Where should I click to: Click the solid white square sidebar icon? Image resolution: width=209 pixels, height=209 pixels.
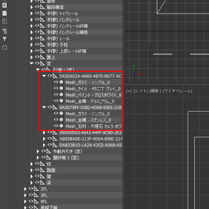[5, 13]
